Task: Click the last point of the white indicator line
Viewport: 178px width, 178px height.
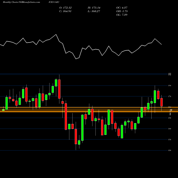Action: [x=162, y=44]
